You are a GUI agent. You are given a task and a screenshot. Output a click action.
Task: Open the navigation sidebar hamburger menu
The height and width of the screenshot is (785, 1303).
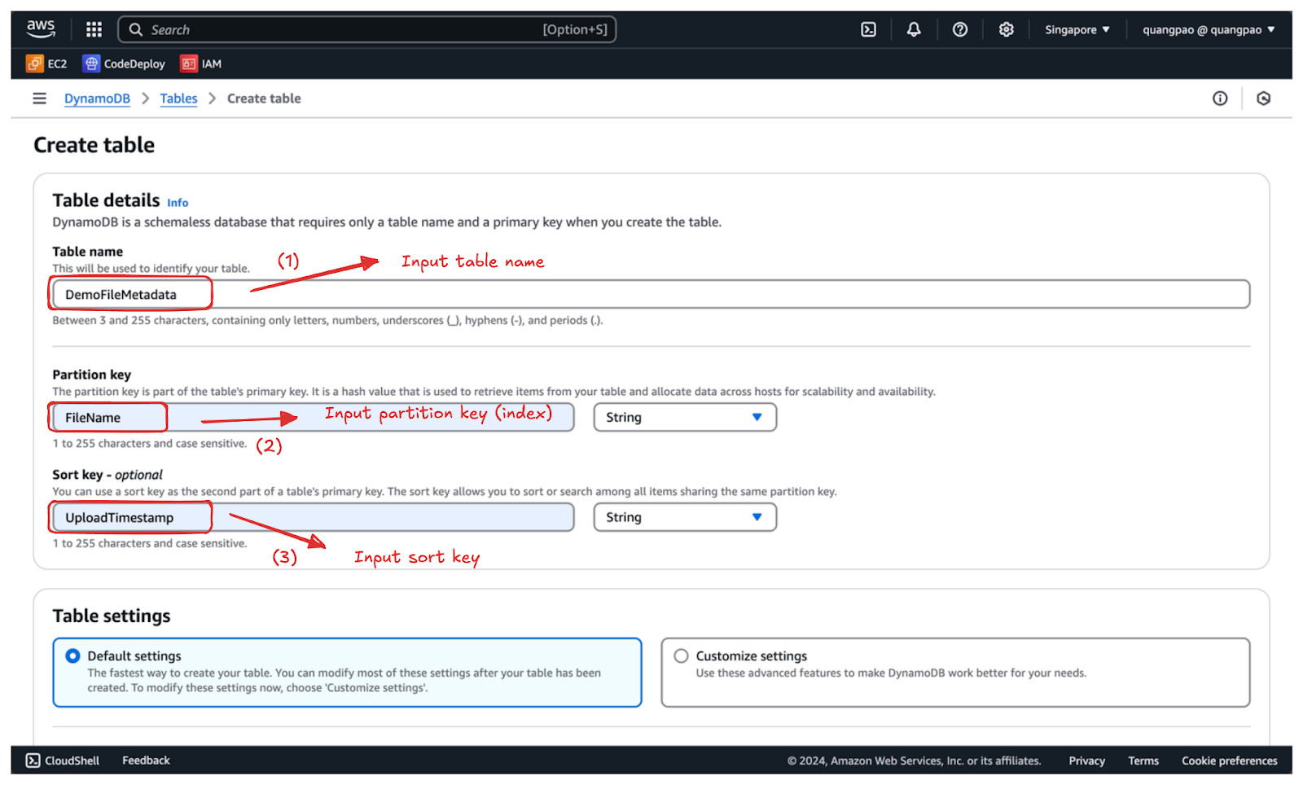(x=39, y=98)
